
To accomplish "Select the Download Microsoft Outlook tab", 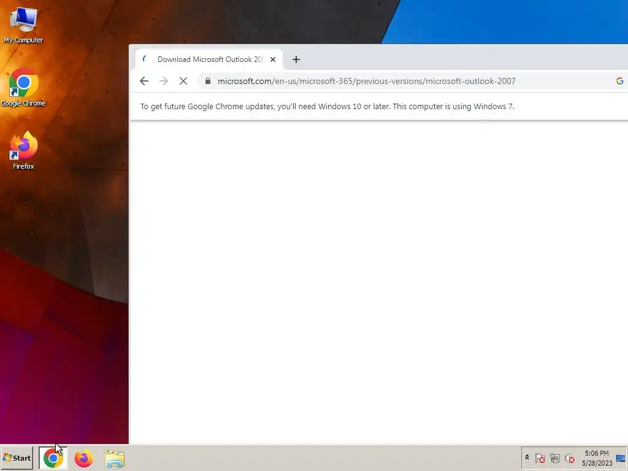I will point(209,59).
